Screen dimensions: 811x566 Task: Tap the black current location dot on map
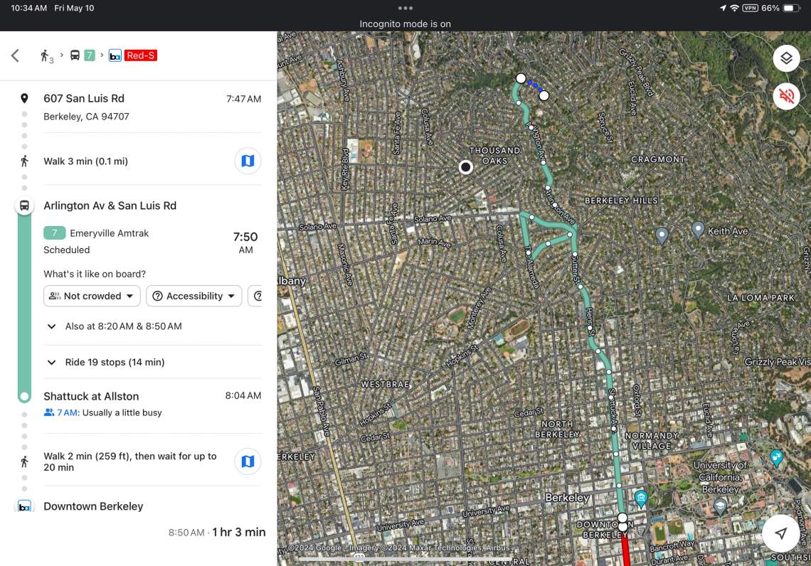465,167
